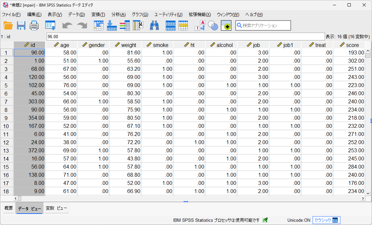Viewport: 372px width, 225px height.
Task: Select the job1 column header
Action: 286,45
